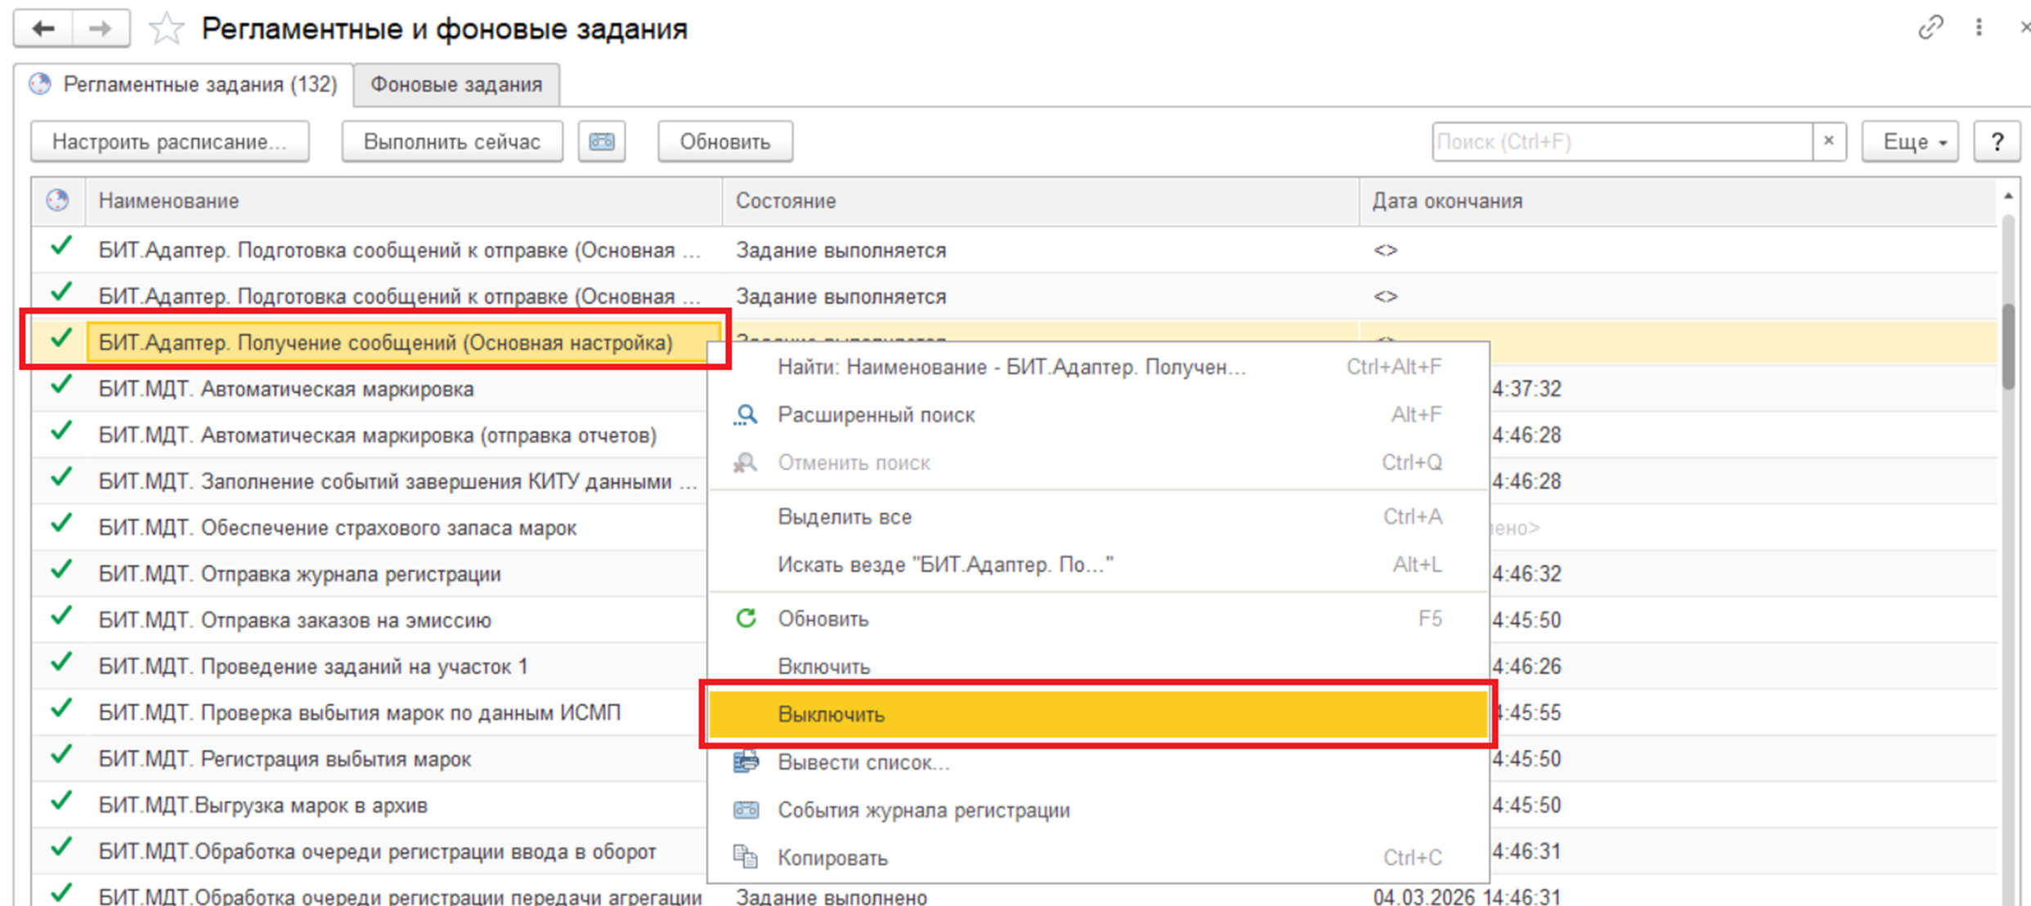Image resolution: width=2031 pixels, height=906 pixels.
Task: Click the forward navigation arrow
Action: coord(101,29)
